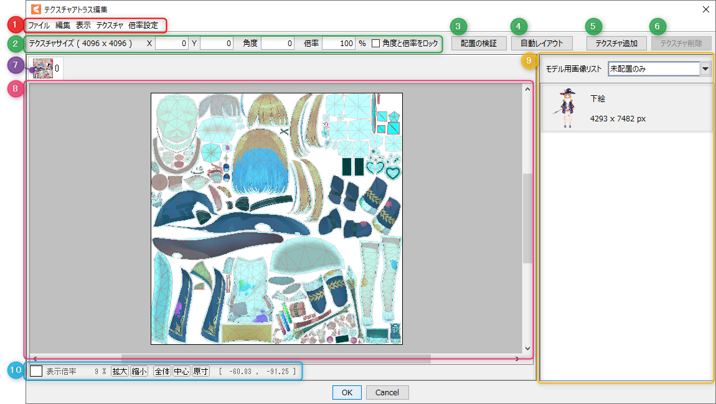The height and width of the screenshot is (404, 716).
Task: Click the 配置の検証 button
Action: coord(479,44)
